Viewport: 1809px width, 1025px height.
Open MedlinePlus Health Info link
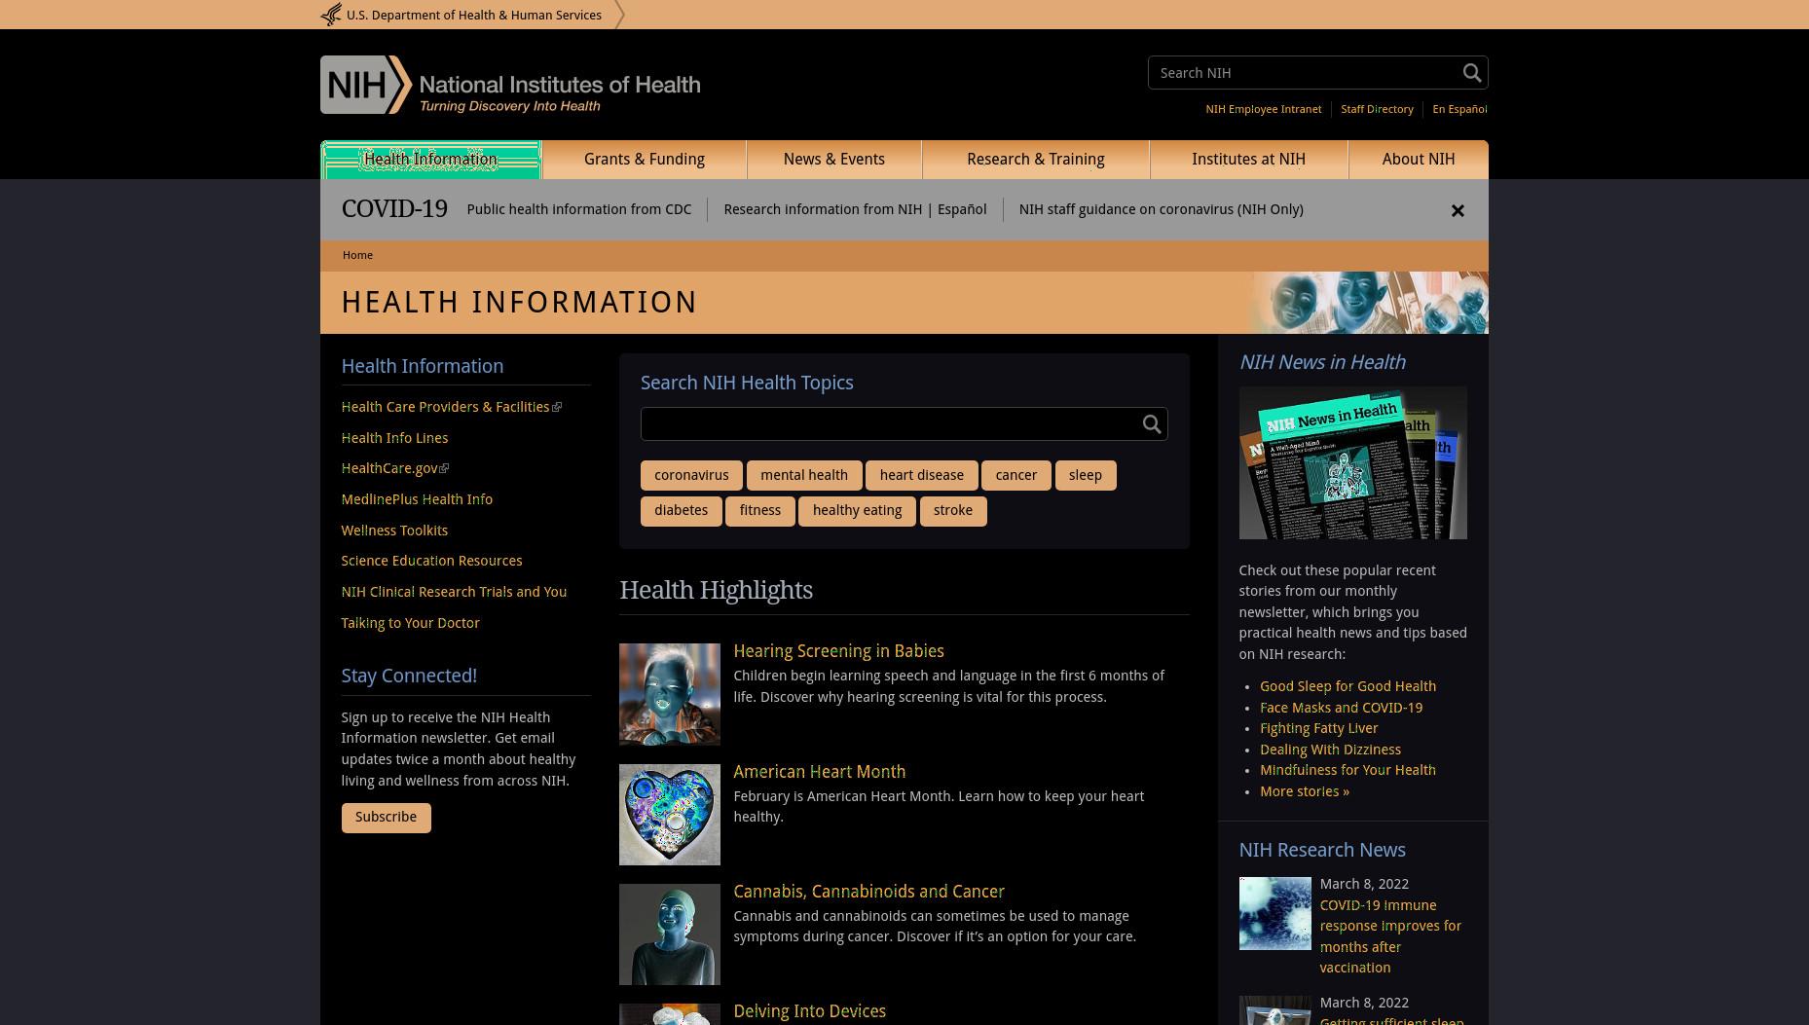click(x=417, y=499)
